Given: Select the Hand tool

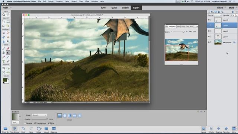Looking at the screenshot, I should tap(8, 15).
